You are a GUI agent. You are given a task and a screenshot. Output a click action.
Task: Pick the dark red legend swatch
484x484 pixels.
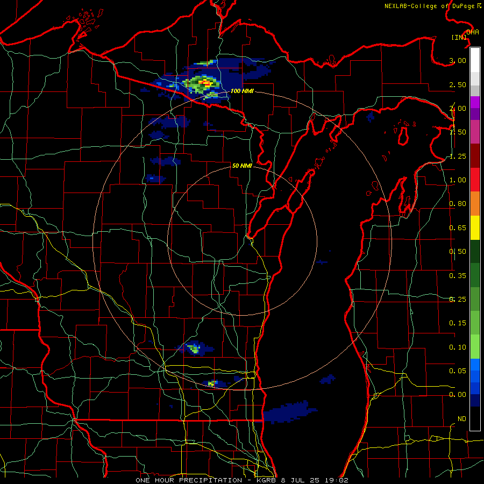coord(475,156)
